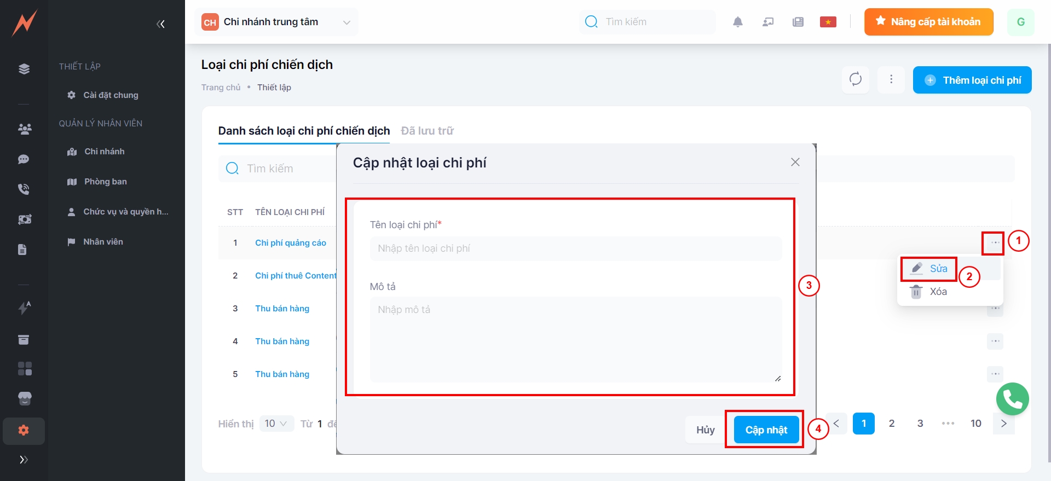Viewport: 1051px width, 481px height.
Task: Collapse the sidebar with double-chevron icon
Action: 160,24
